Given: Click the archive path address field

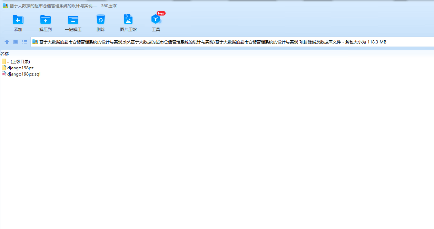Looking at the screenshot, I should (x=232, y=42).
